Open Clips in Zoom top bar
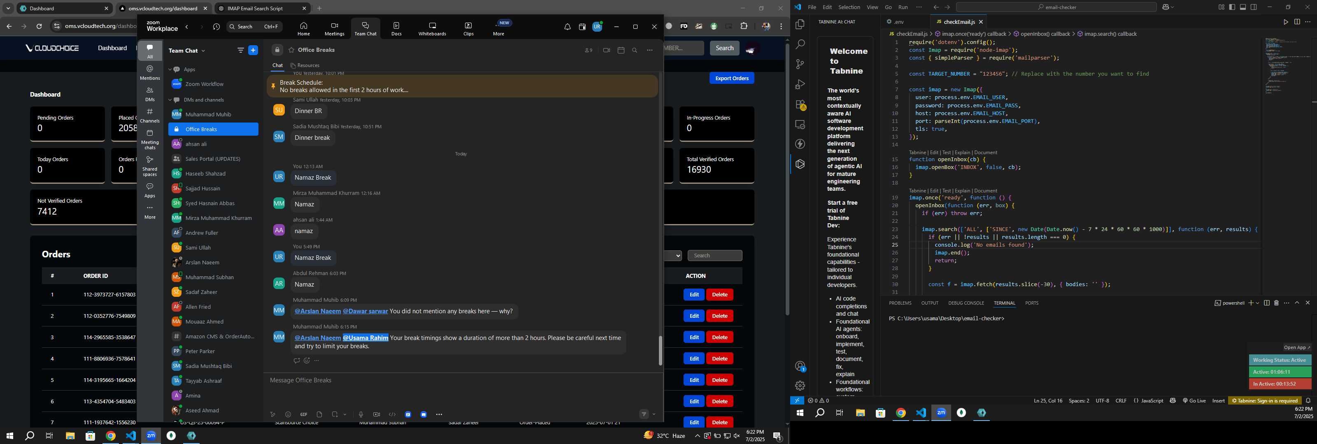 click(468, 29)
